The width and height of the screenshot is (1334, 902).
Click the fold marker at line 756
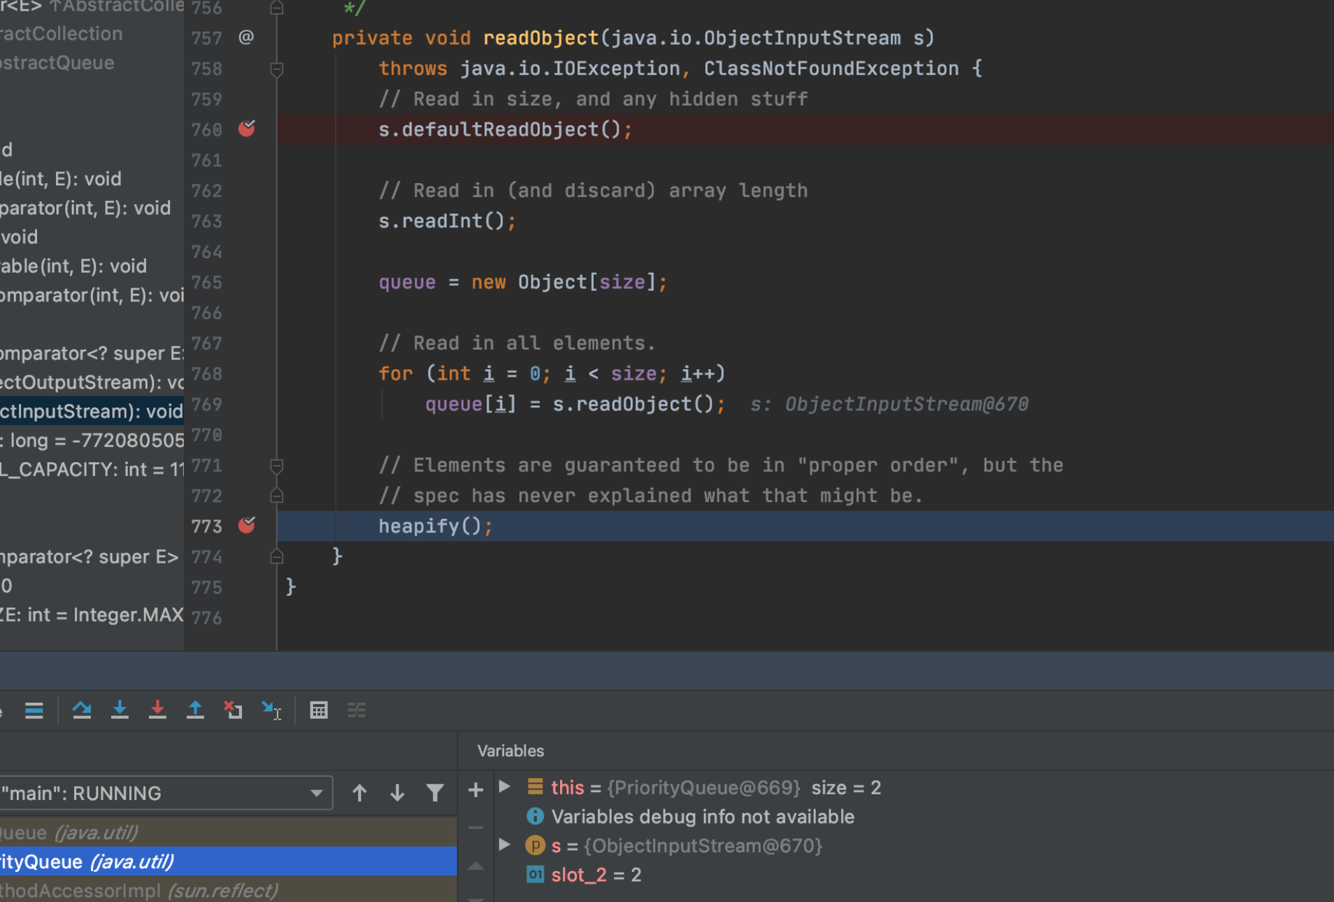pyautogui.click(x=277, y=8)
